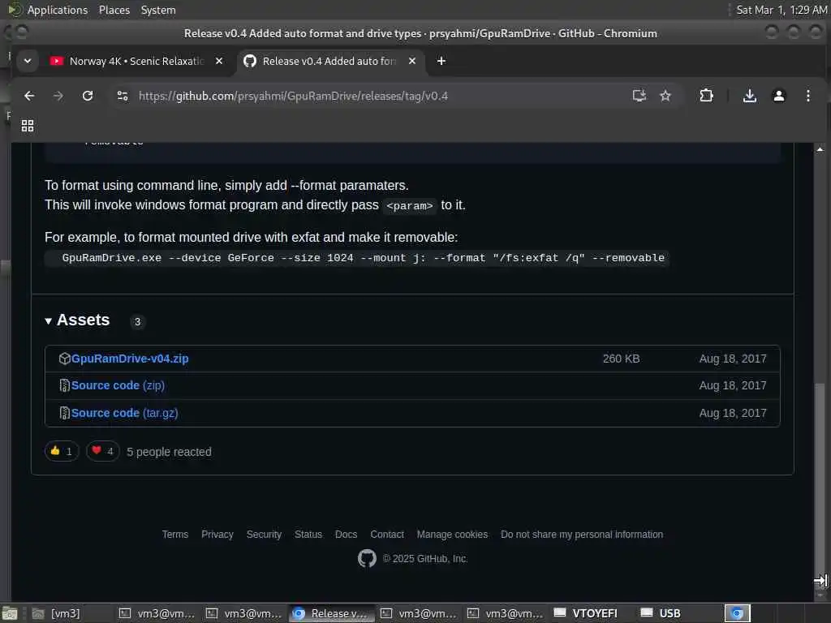The height and width of the screenshot is (623, 831).
Task: Switch to the Norway 4K Scenic tab
Action: tap(136, 61)
